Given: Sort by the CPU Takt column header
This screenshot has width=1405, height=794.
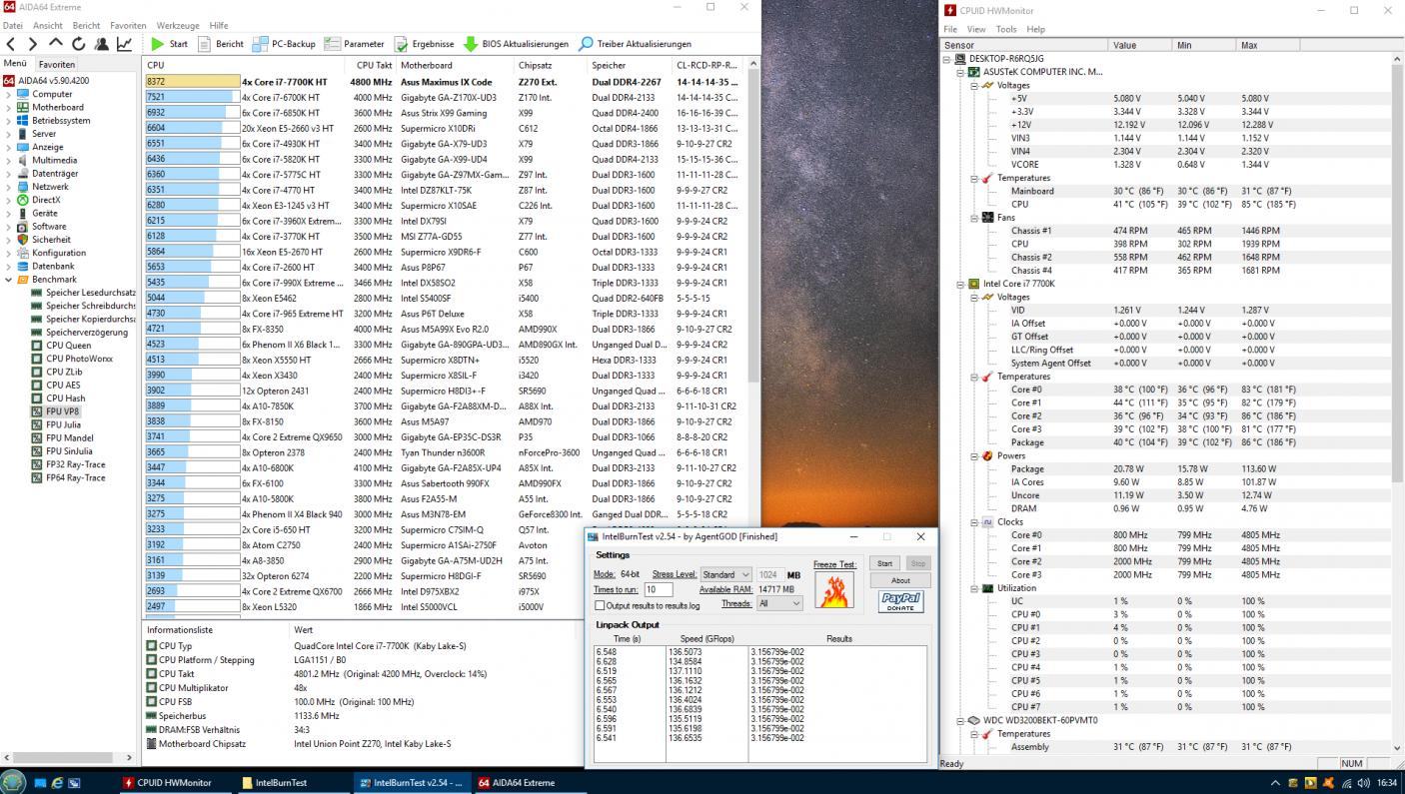Looking at the screenshot, I should (372, 65).
